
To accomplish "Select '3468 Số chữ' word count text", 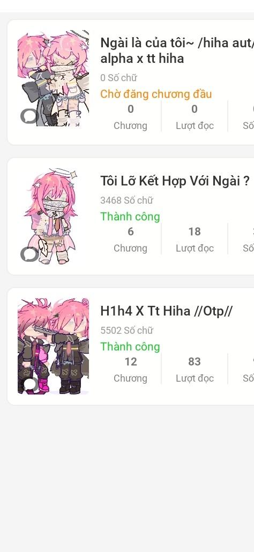I will click(126, 200).
